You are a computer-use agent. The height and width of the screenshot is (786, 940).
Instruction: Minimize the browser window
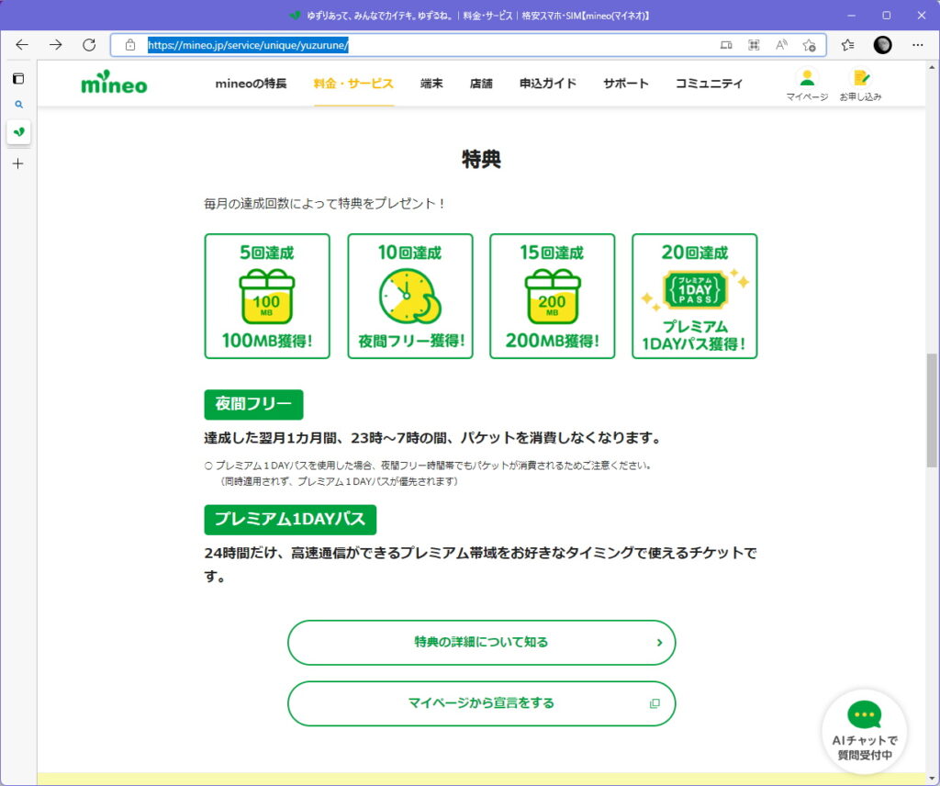click(x=851, y=16)
